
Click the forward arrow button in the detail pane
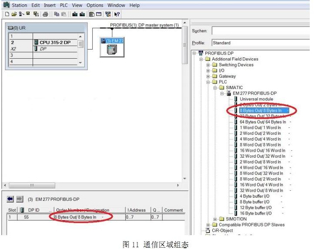coord(20,199)
